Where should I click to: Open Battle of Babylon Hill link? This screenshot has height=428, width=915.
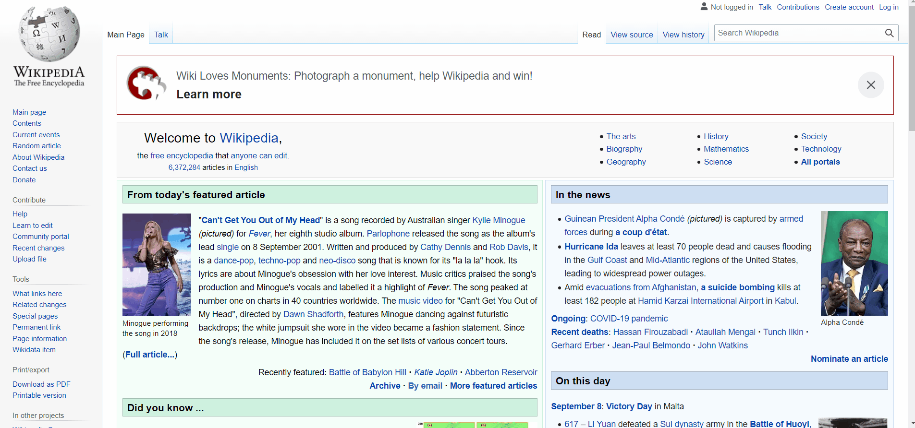pos(367,372)
